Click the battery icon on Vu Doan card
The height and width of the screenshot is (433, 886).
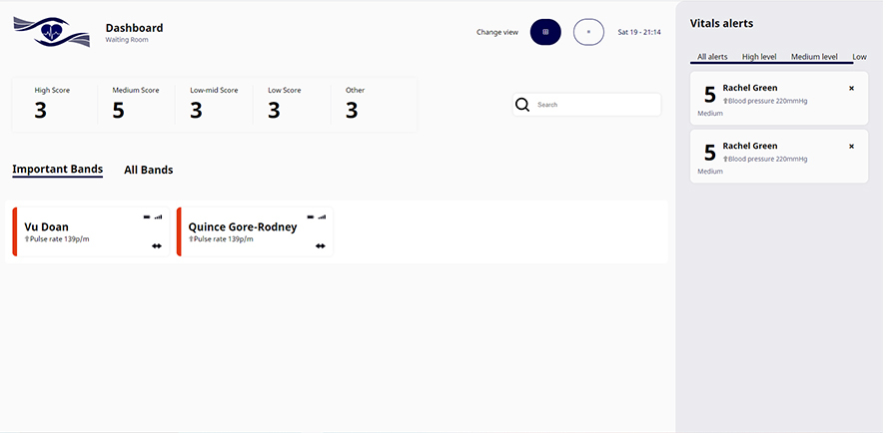click(146, 216)
